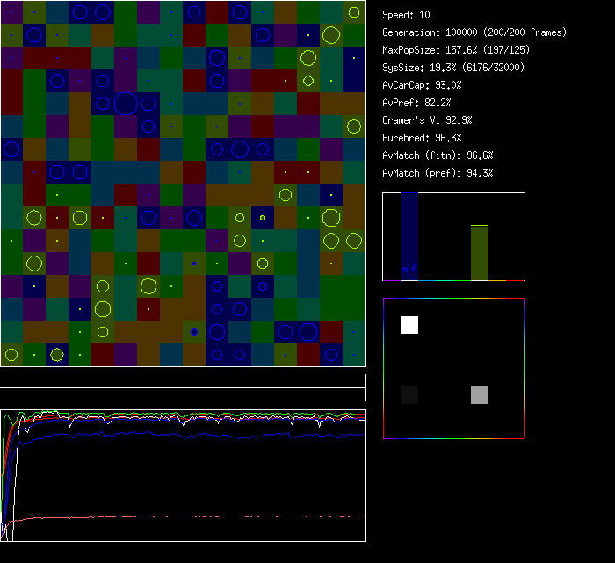615x563 pixels.
Task: Click the "Speed: 10" readout
Action: click(406, 15)
